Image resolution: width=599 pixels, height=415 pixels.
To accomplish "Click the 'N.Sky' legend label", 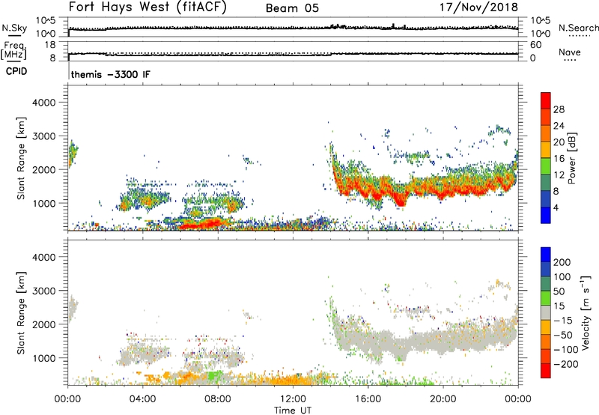I will pos(14,28).
